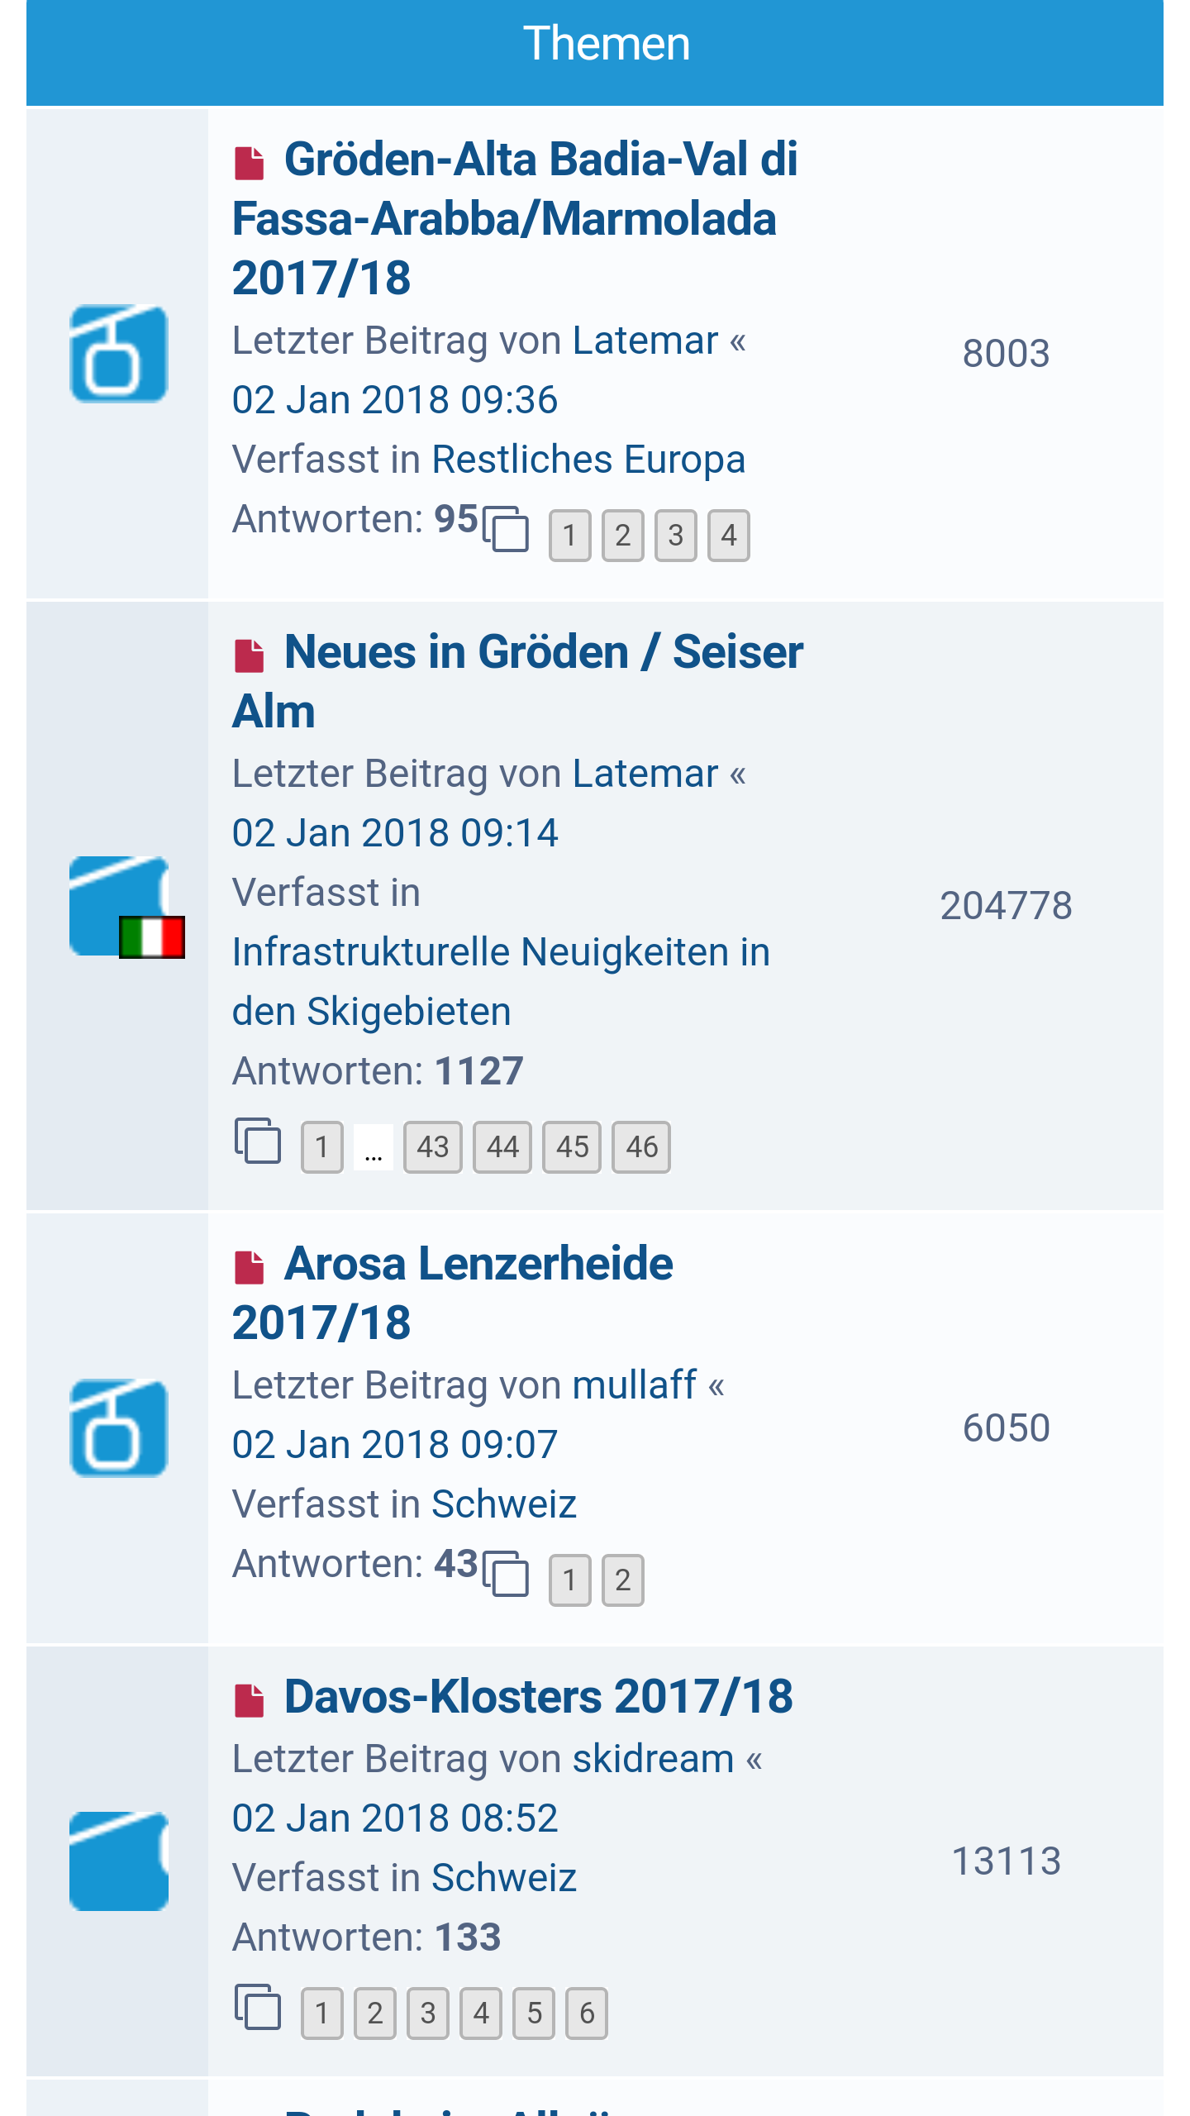The image size is (1190, 2116).
Task: Open page 6 of Davos-Klosters topic
Action: (587, 2014)
